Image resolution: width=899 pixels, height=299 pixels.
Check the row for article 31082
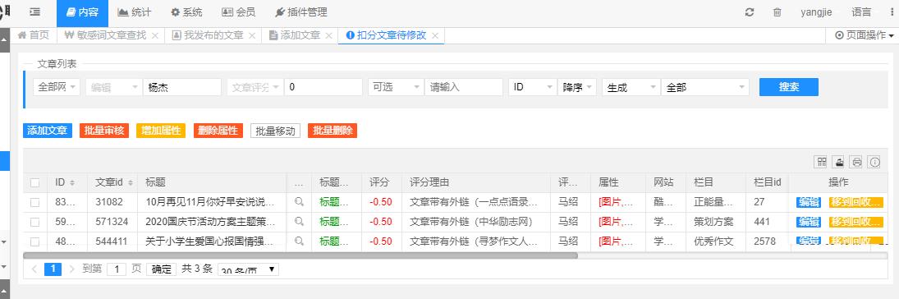35,202
